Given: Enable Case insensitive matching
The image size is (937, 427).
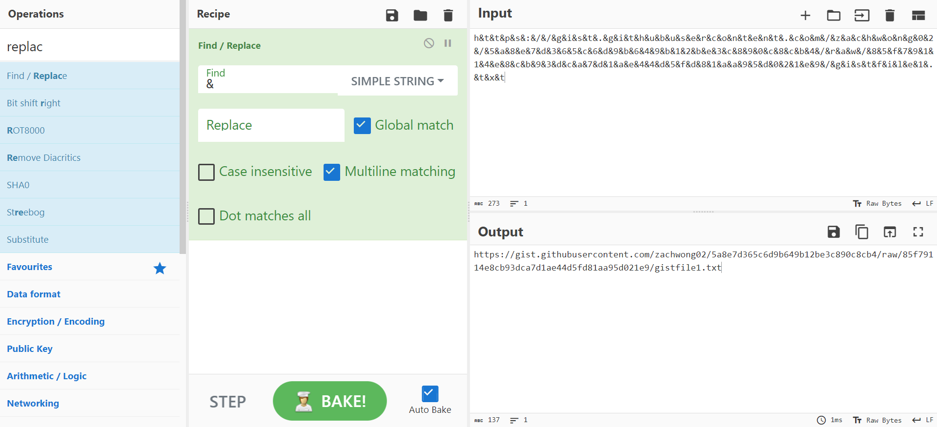Looking at the screenshot, I should (206, 172).
